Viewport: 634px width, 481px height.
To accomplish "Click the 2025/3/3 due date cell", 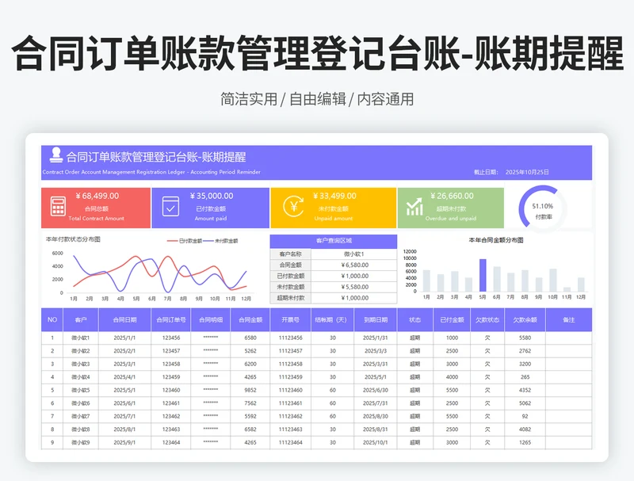I will pyautogui.click(x=375, y=351).
